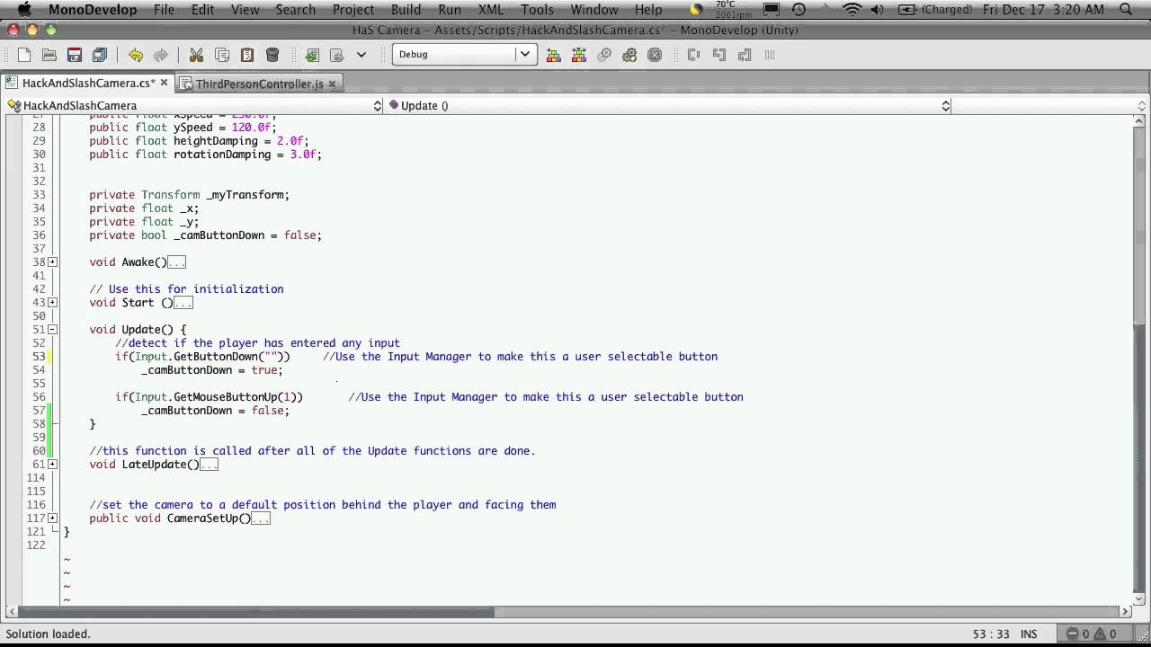Click the INS insert mode indicator

click(1027, 634)
